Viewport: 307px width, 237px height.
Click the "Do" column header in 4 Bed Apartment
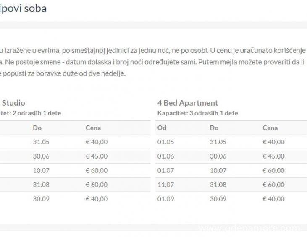pos(214,128)
